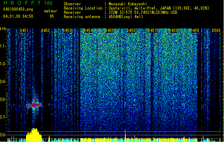Click the Receiving antenna label
The width and height of the screenshot is (224, 142).
pyautogui.click(x=82, y=17)
